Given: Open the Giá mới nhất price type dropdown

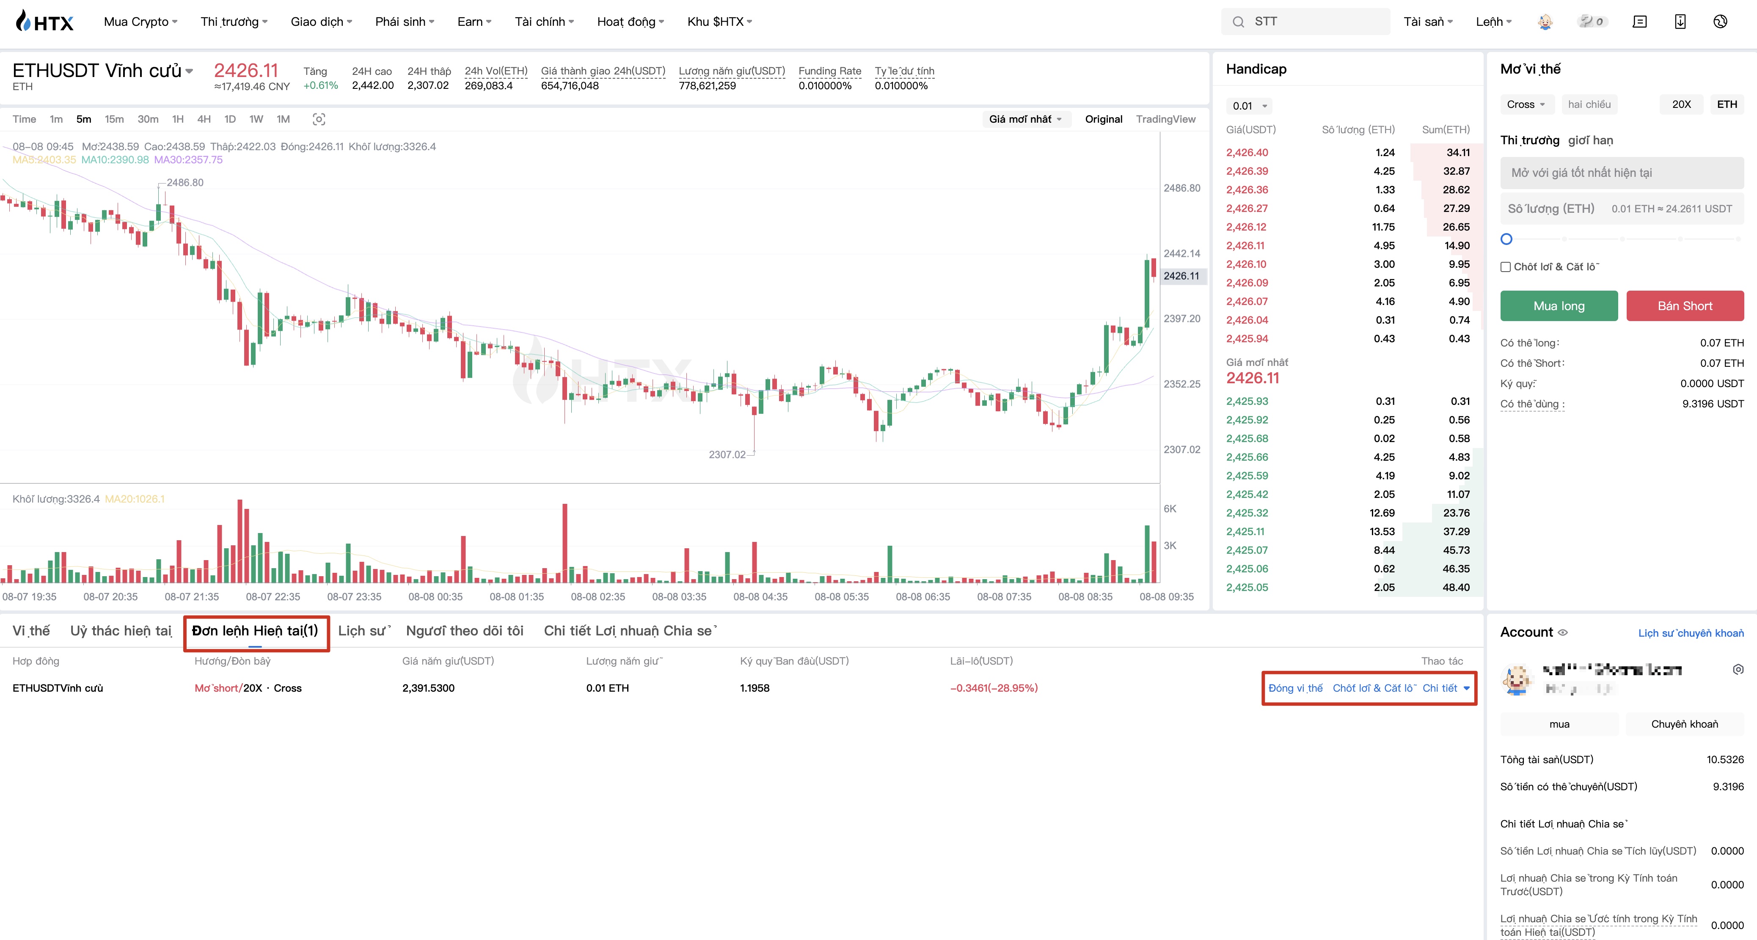Looking at the screenshot, I should point(1026,119).
